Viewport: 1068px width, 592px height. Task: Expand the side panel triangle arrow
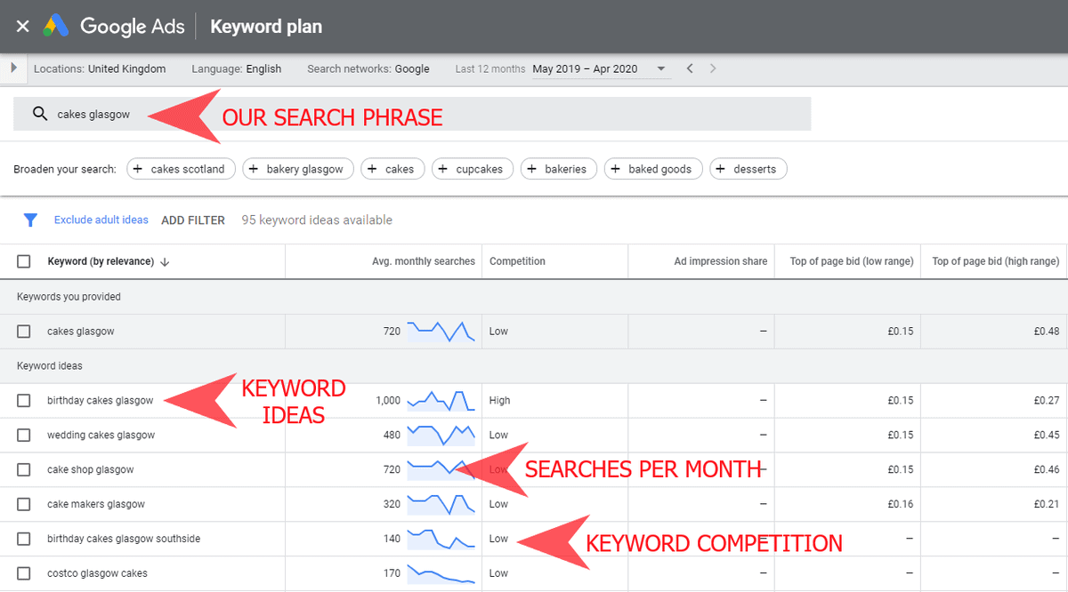(x=13, y=68)
